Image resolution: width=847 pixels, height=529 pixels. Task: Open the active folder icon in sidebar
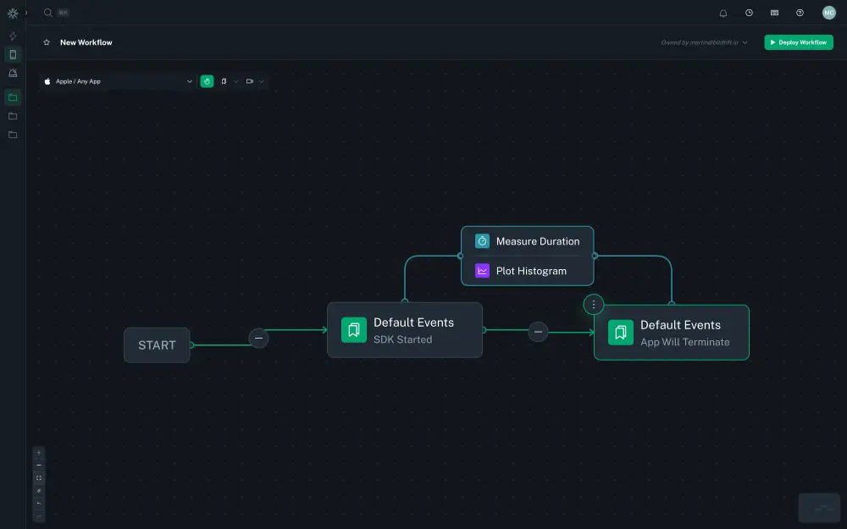pos(13,96)
